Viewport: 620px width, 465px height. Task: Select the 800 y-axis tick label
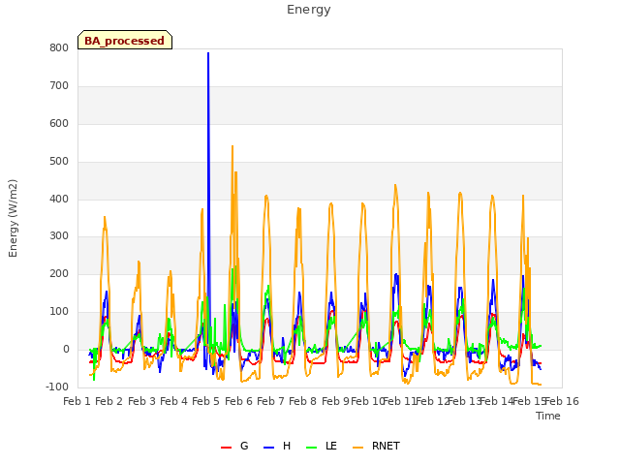click(59, 48)
